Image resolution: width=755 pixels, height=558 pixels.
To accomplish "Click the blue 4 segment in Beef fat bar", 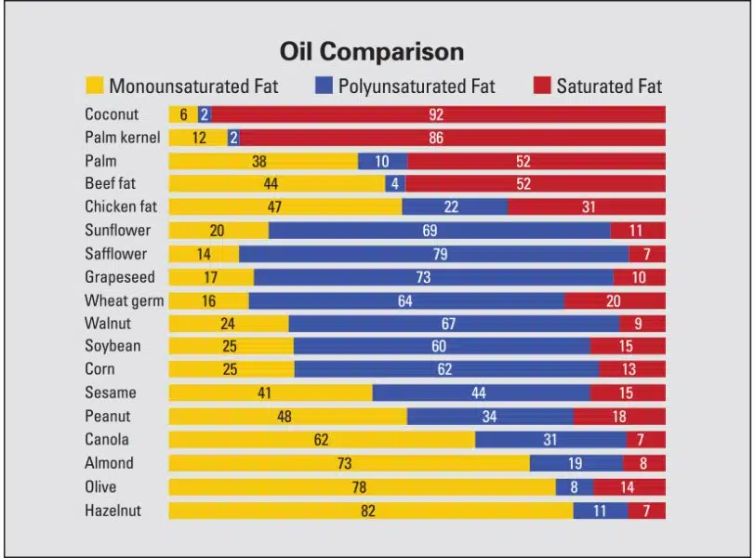I will [x=395, y=183].
